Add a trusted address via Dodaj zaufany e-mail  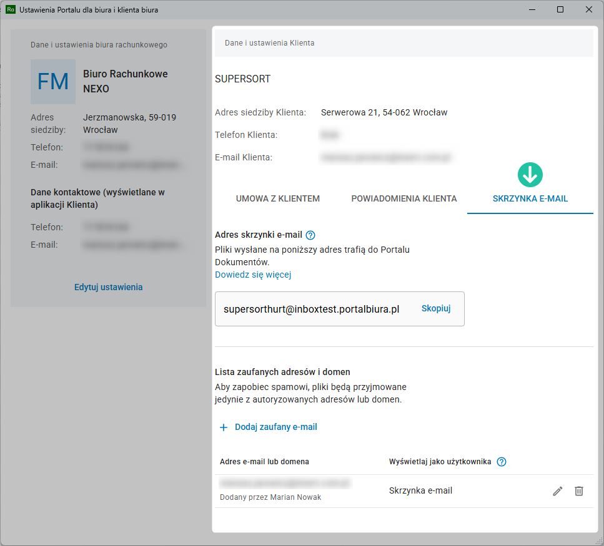[269, 427]
